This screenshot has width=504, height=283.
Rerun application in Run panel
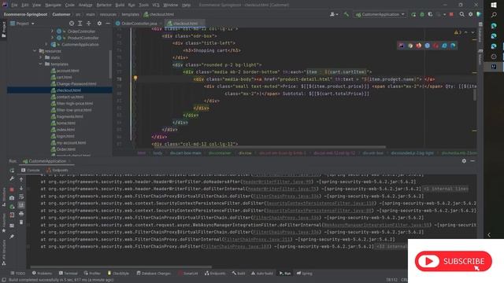pyautogui.click(x=12, y=171)
